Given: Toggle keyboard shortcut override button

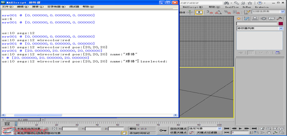Looking at the screenshot, I should coord(199,12).
